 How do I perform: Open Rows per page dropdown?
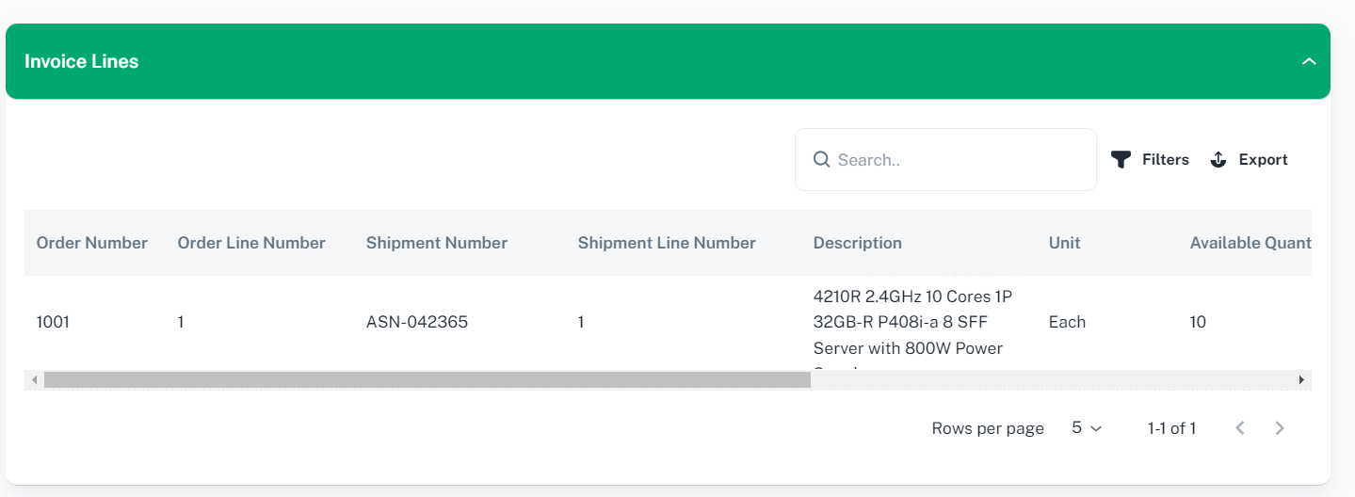click(x=1087, y=428)
